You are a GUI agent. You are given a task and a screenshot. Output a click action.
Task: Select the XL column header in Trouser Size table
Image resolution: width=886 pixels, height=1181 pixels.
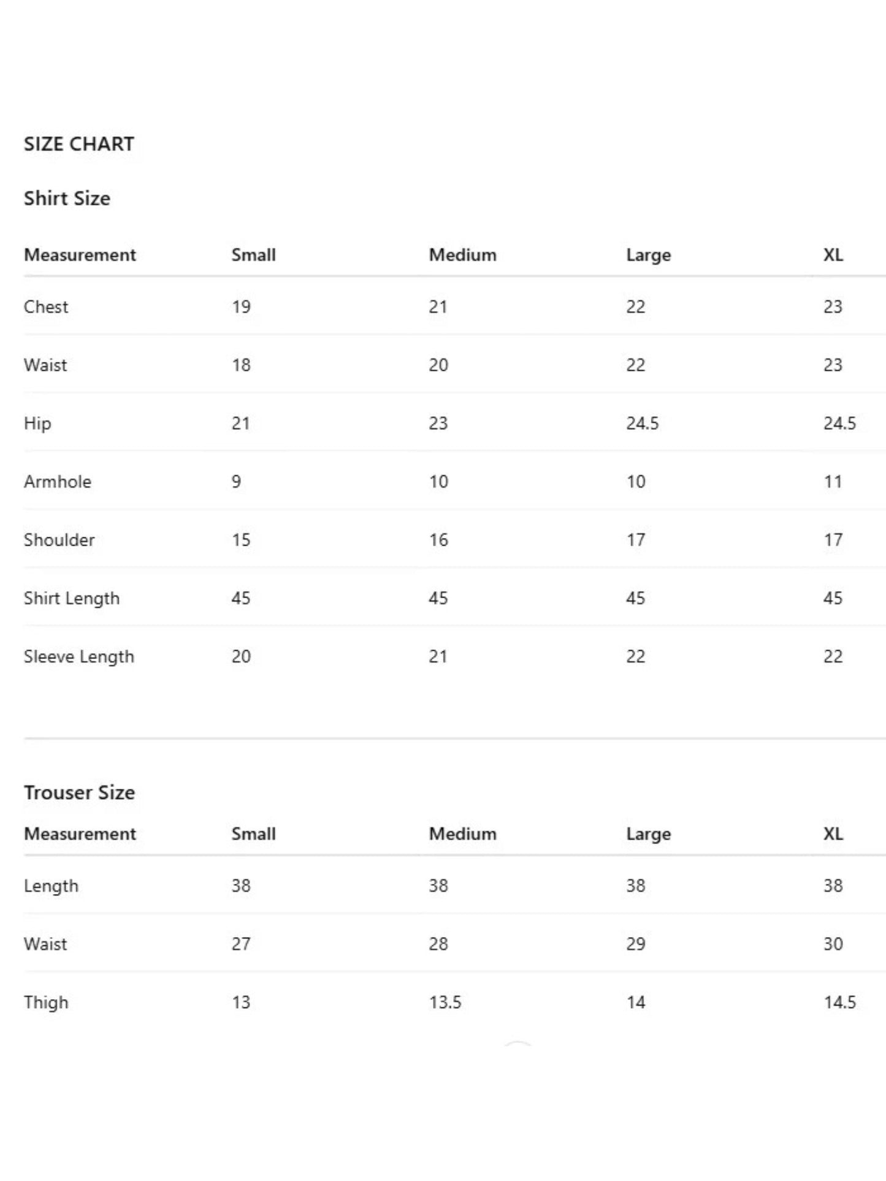[x=833, y=834]
